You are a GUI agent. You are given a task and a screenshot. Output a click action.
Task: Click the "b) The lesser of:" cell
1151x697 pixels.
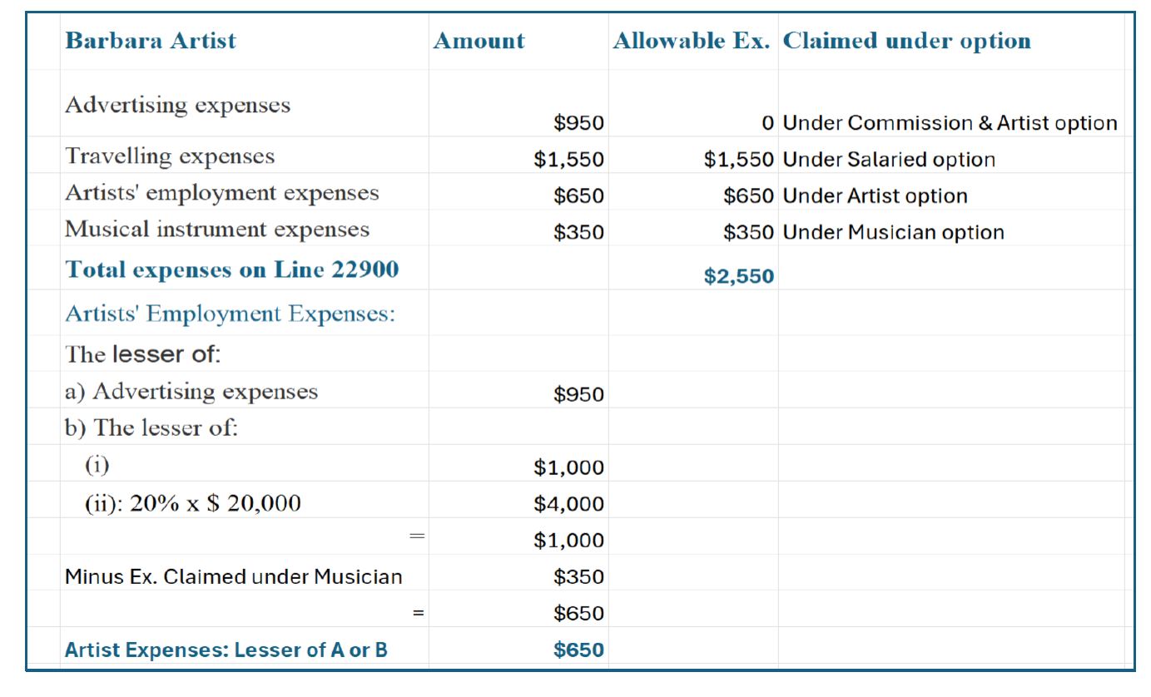pos(151,428)
